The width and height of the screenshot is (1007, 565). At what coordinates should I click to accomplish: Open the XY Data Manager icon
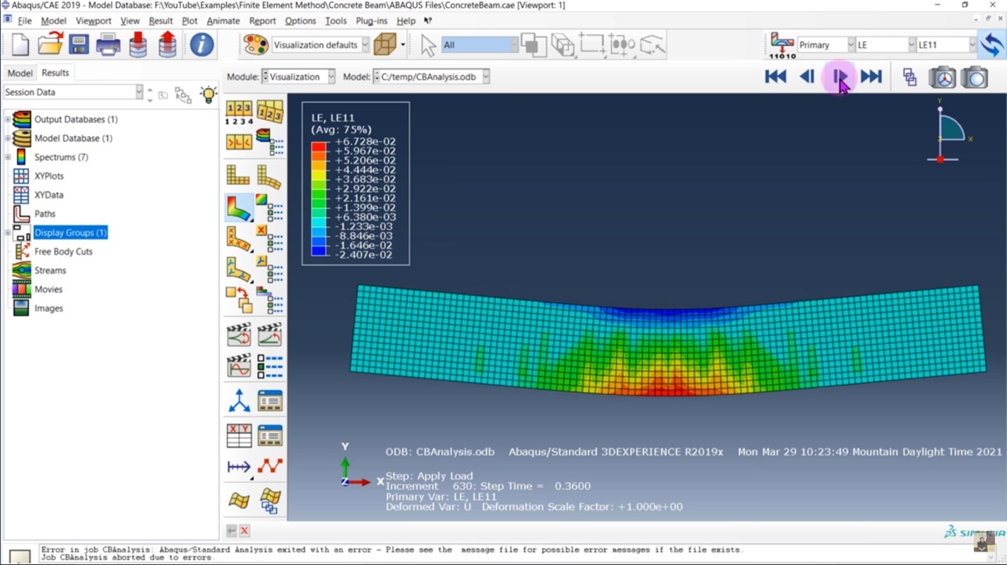point(270,435)
